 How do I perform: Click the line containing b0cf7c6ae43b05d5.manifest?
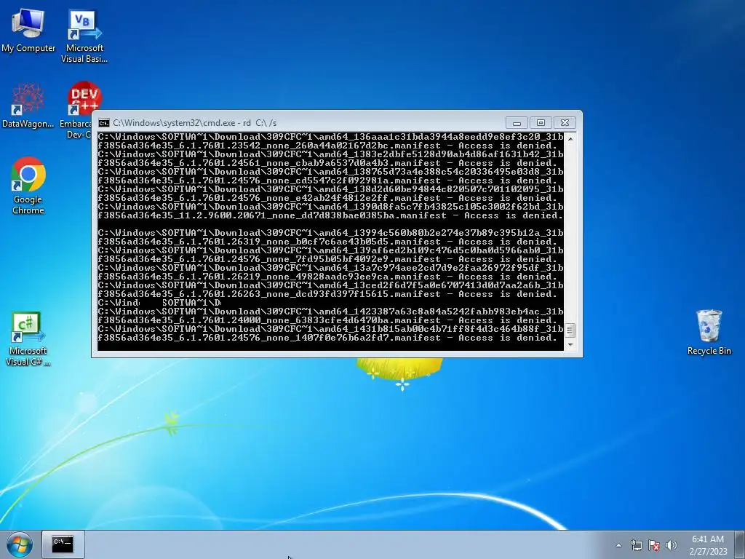328,242
